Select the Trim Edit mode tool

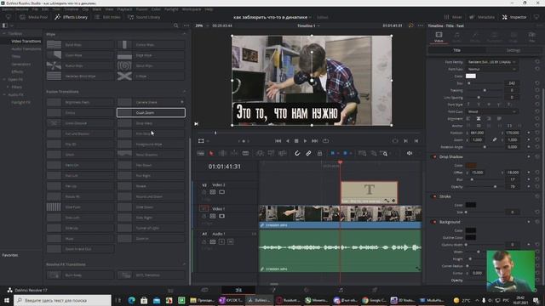coord(223,153)
